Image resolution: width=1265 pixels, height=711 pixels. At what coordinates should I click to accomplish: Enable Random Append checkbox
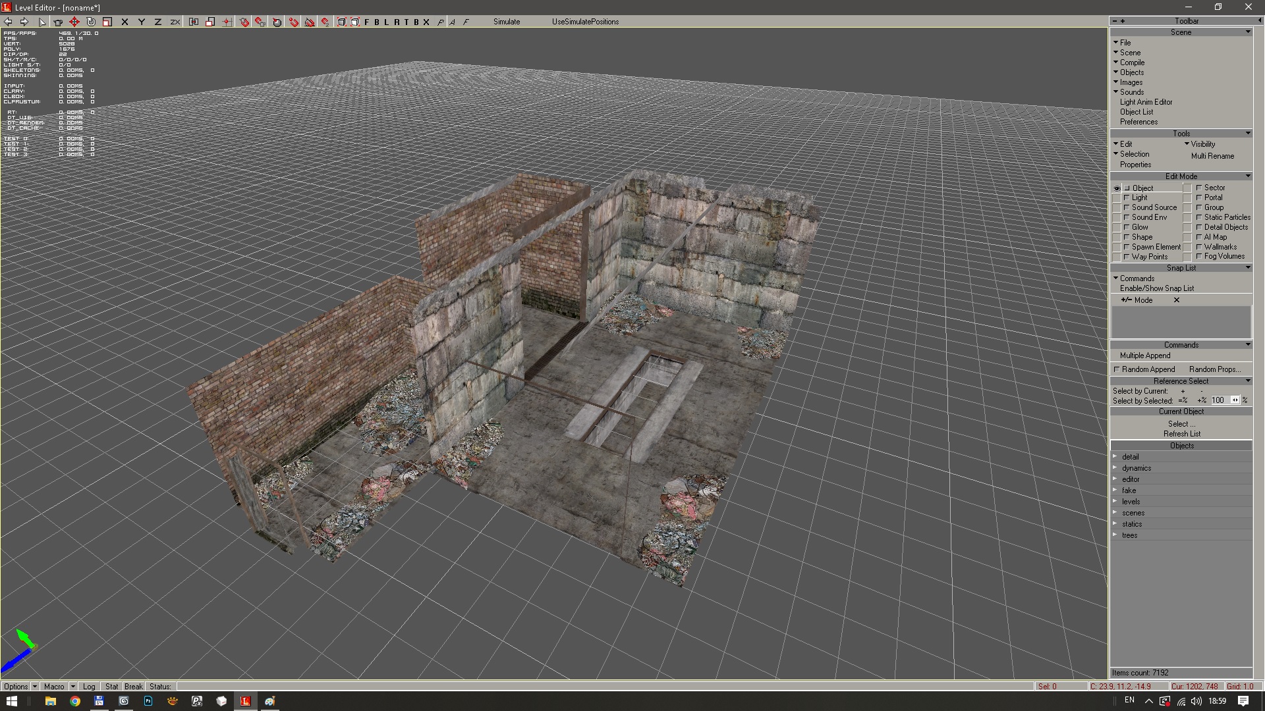pyautogui.click(x=1117, y=369)
